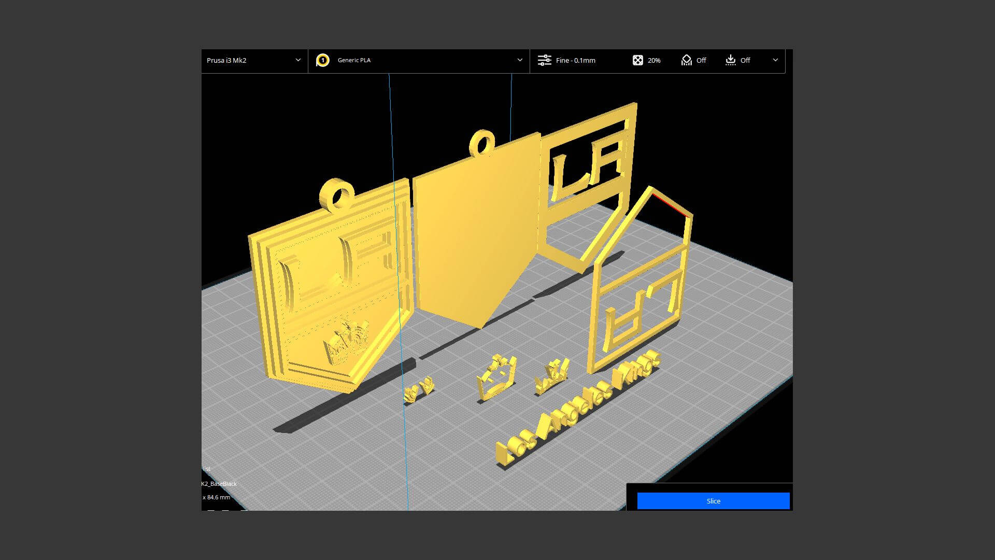Expand print settings panel chevron
The width and height of the screenshot is (995, 560).
click(775, 60)
